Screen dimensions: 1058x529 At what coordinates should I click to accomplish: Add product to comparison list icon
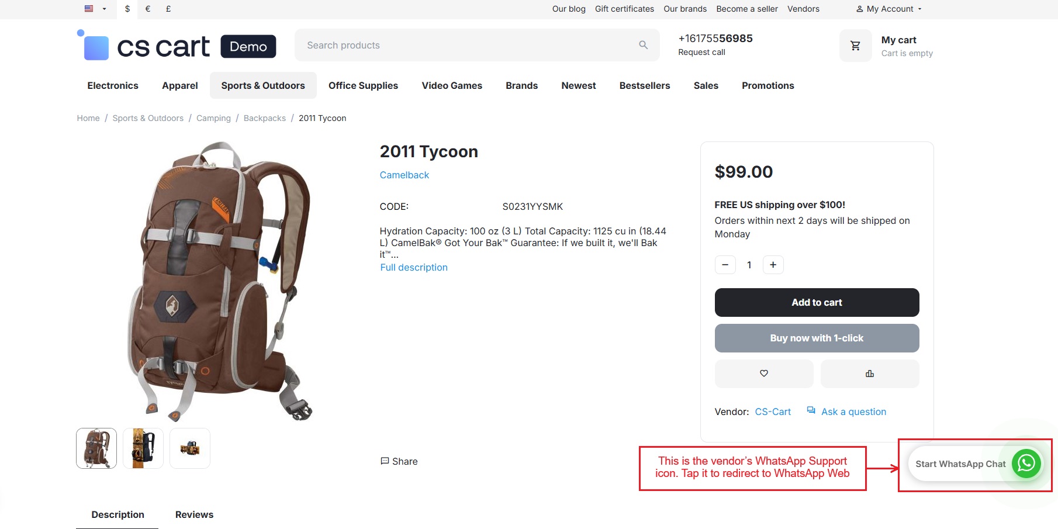(x=869, y=374)
